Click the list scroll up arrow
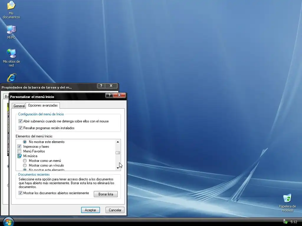The image size is (302, 226). point(118,142)
